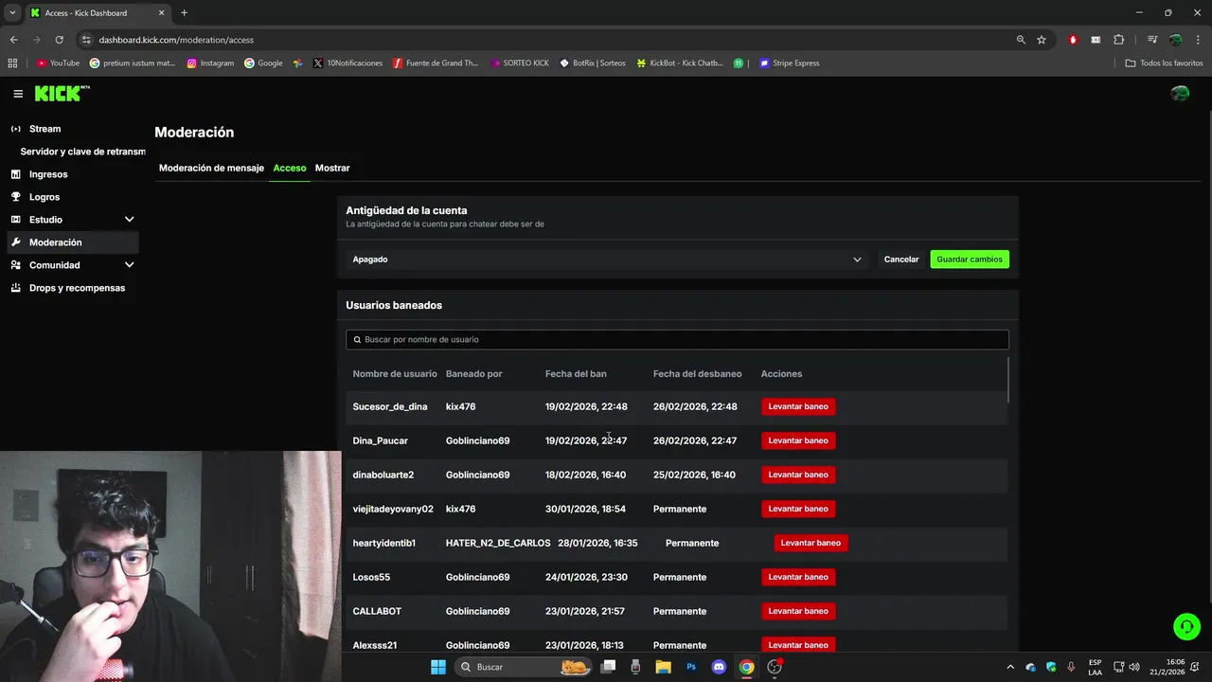
Task: Open user avatar menu in dashboard header
Action: [1180, 94]
